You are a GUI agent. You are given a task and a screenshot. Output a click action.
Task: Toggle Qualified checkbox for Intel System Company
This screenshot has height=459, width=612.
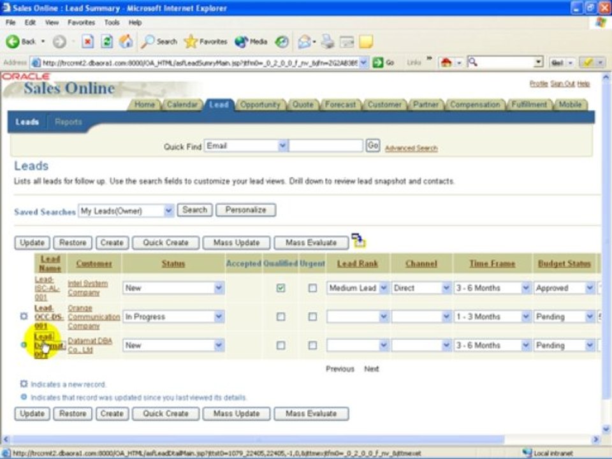tap(280, 288)
